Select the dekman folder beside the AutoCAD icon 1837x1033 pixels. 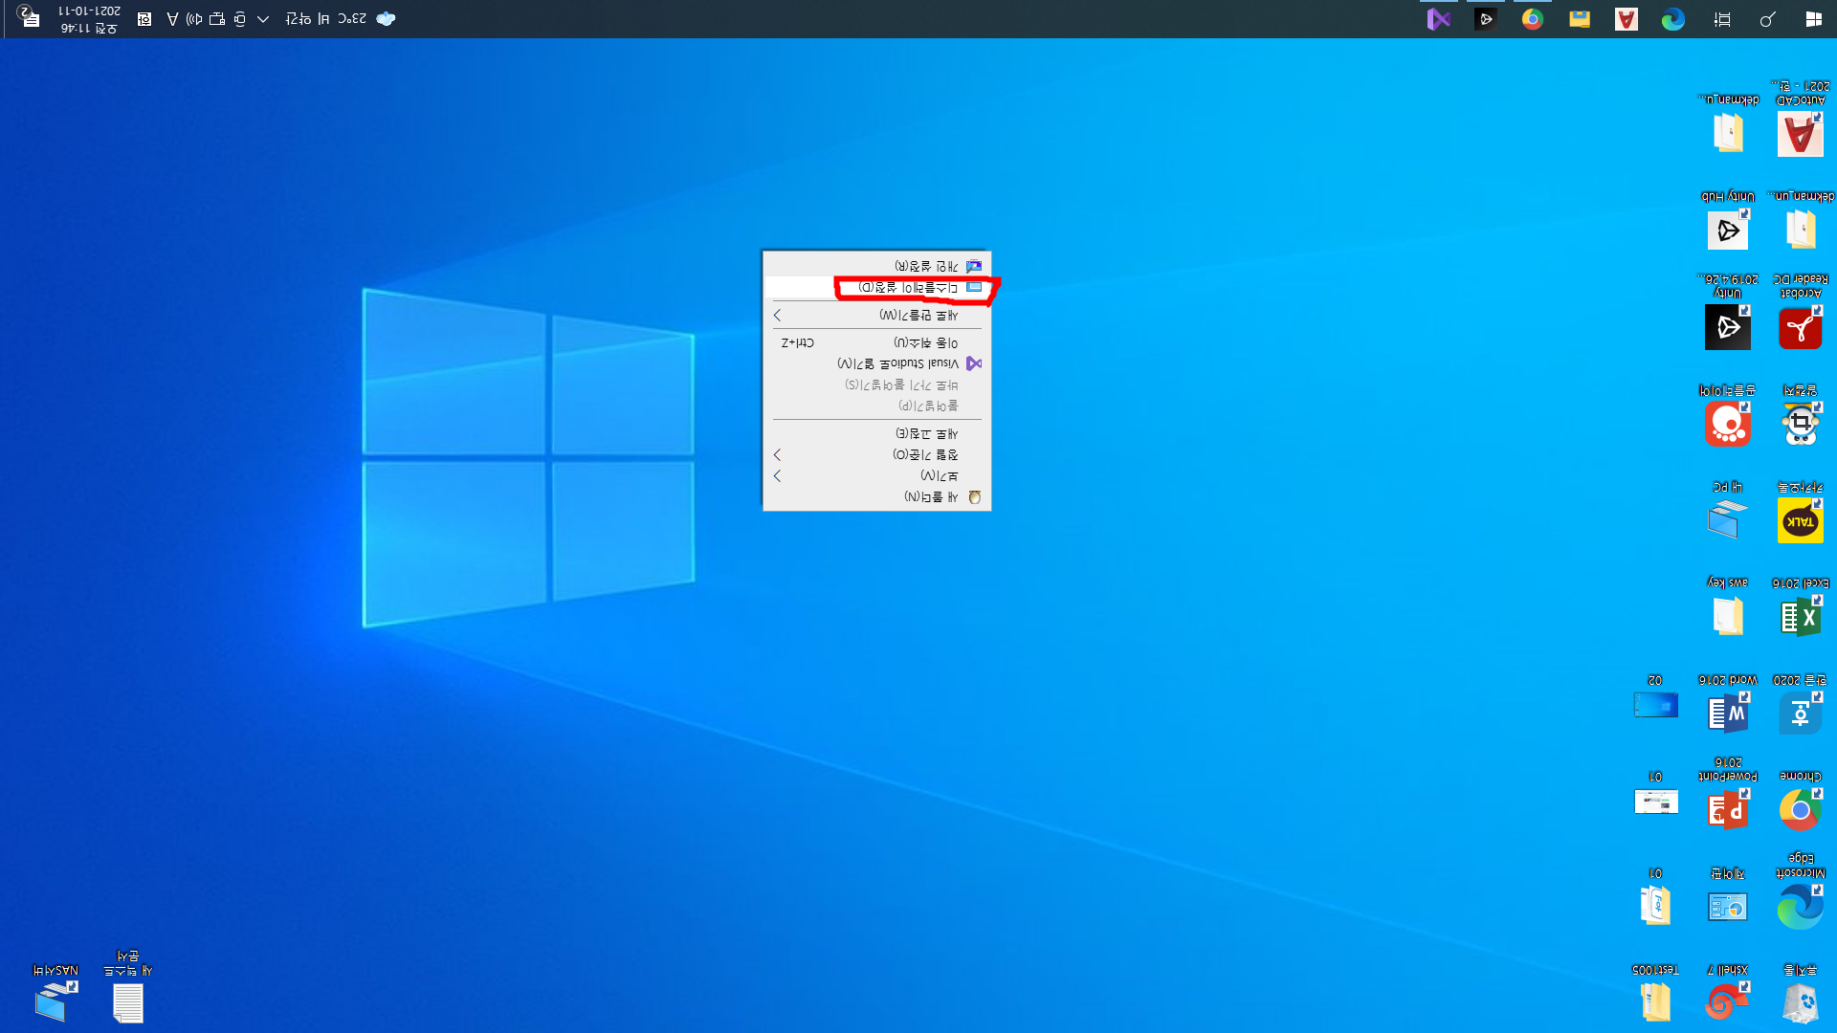tap(1728, 124)
